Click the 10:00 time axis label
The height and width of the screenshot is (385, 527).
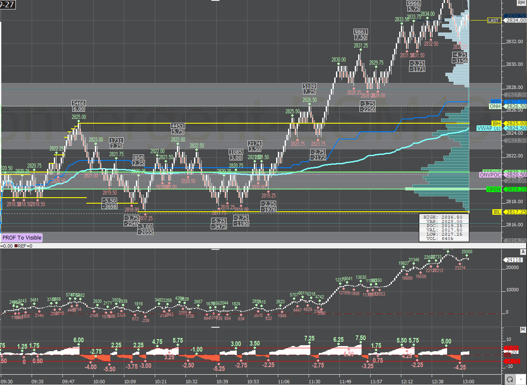point(99,381)
